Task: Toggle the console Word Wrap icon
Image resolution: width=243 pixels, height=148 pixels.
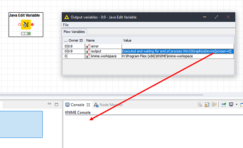Action: point(214,105)
